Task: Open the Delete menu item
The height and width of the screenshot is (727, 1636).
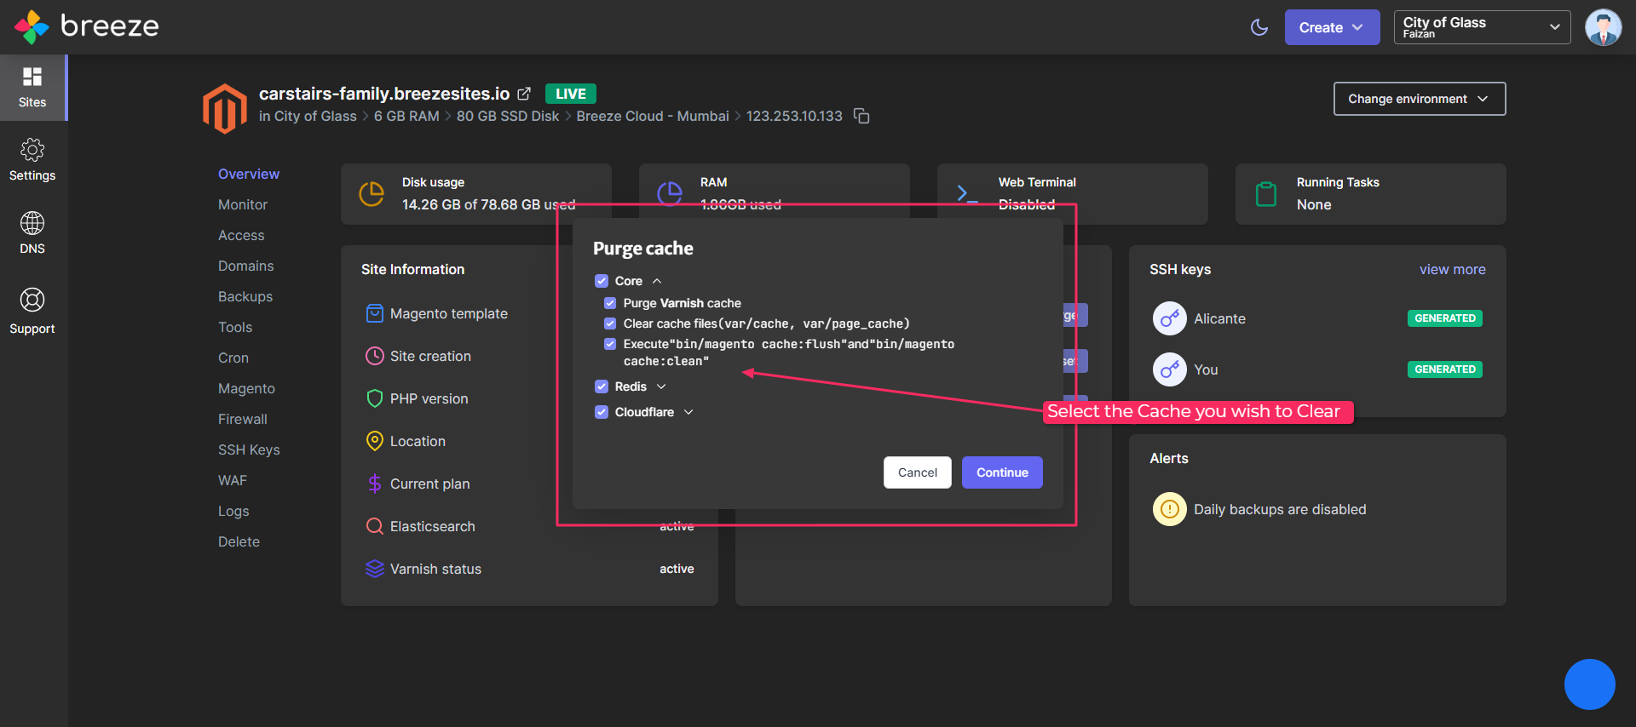Action: pyautogui.click(x=239, y=541)
